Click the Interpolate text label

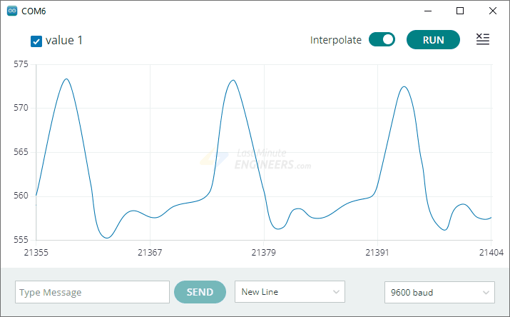[335, 40]
